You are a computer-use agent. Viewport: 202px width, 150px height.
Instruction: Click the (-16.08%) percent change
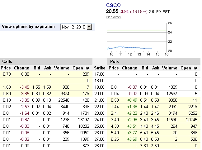(139, 11)
